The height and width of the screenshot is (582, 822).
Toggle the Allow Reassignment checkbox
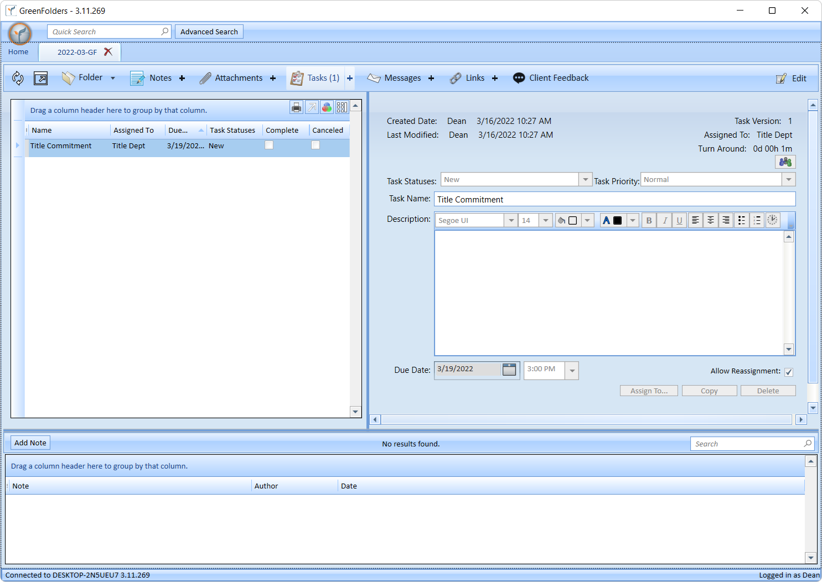click(789, 372)
